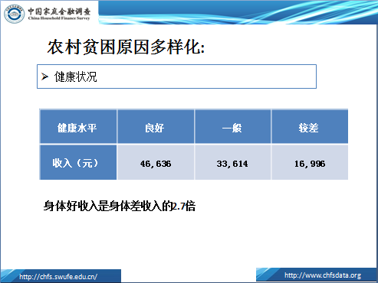Click the China Household Finance Survey logo
The height and width of the screenshot is (283, 378).
click(15, 14)
